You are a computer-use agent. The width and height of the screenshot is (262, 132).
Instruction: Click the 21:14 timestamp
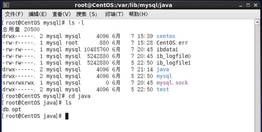tap(145, 69)
